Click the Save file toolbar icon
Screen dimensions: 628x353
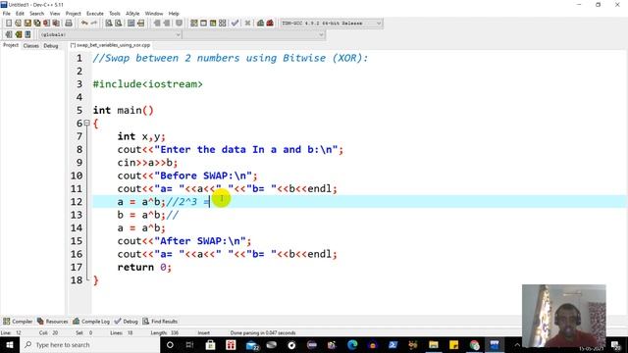coord(27,24)
